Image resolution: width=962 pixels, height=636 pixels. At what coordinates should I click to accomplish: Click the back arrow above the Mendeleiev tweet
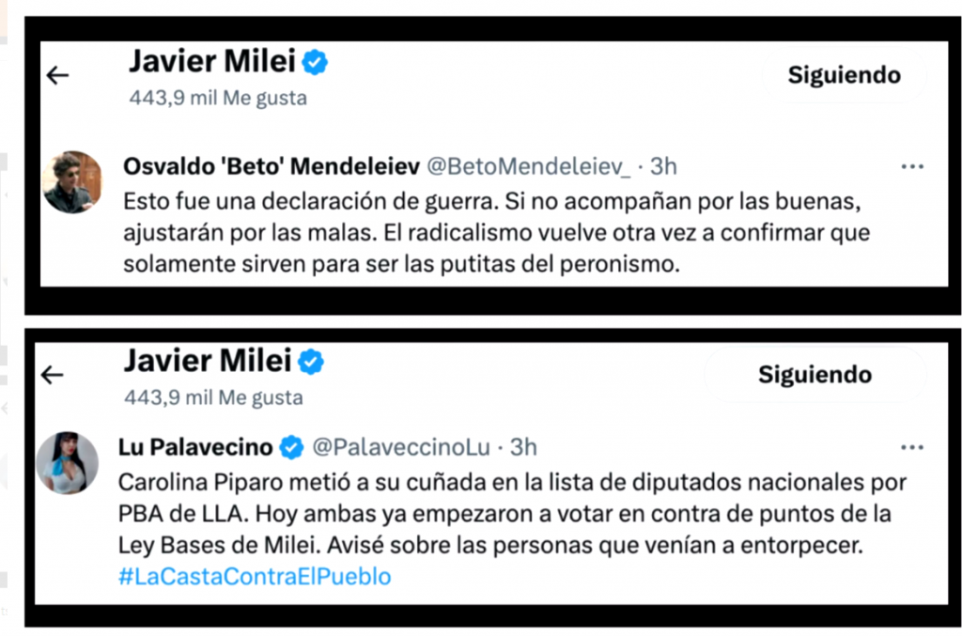[x=58, y=76]
